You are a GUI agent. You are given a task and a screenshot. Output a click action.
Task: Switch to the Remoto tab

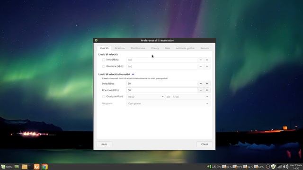205,48
